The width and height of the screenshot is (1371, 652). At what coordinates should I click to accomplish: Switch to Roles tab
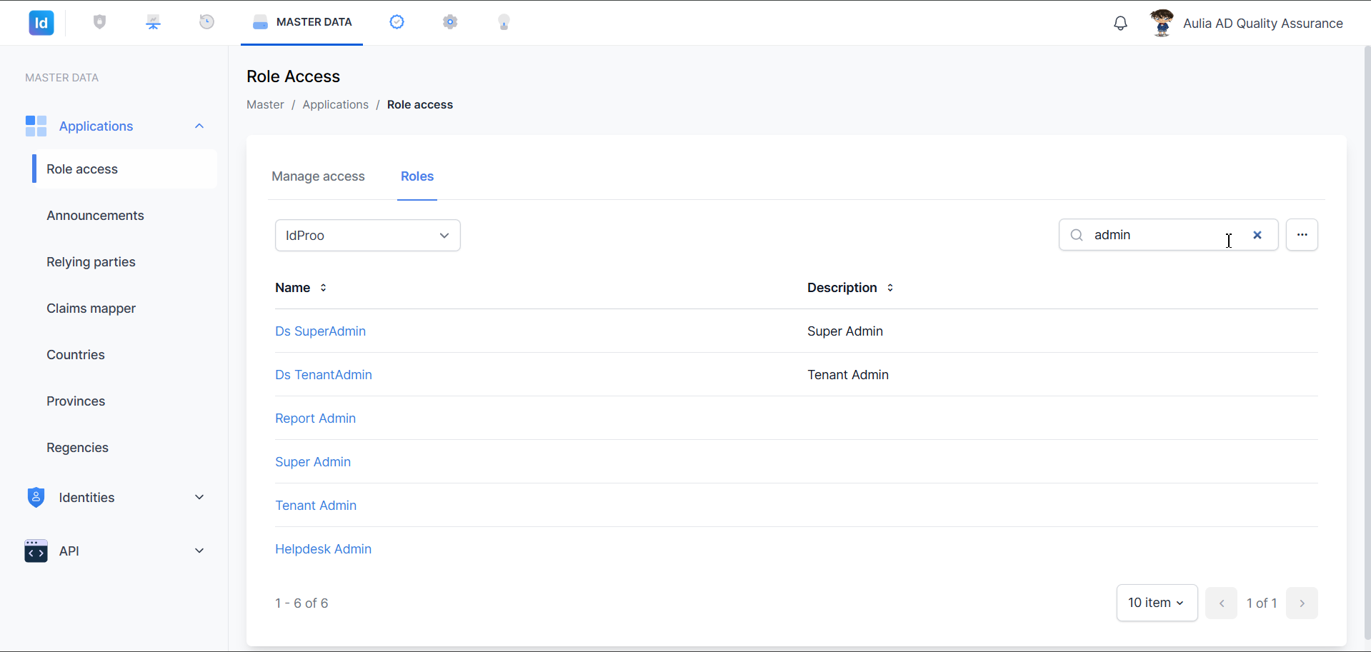[417, 176]
